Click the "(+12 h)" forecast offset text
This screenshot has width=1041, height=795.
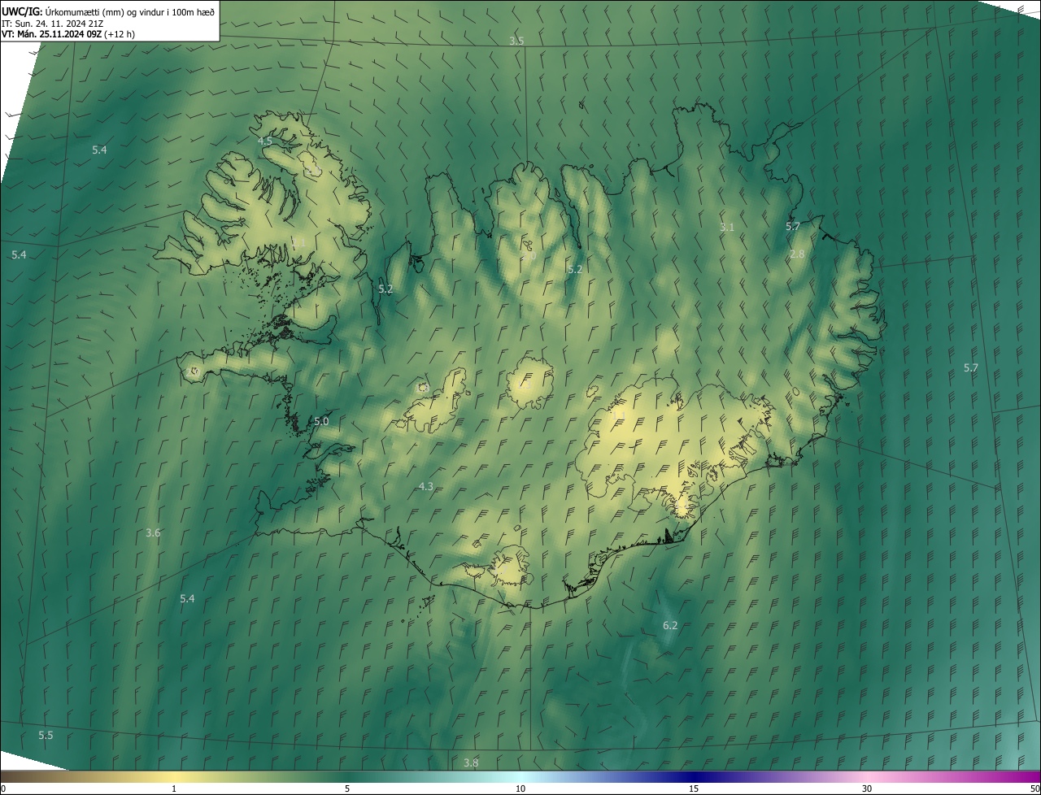pyautogui.click(x=120, y=34)
